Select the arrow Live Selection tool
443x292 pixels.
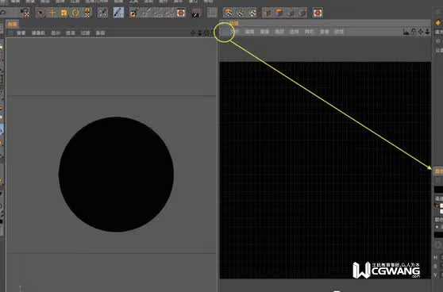[40, 13]
